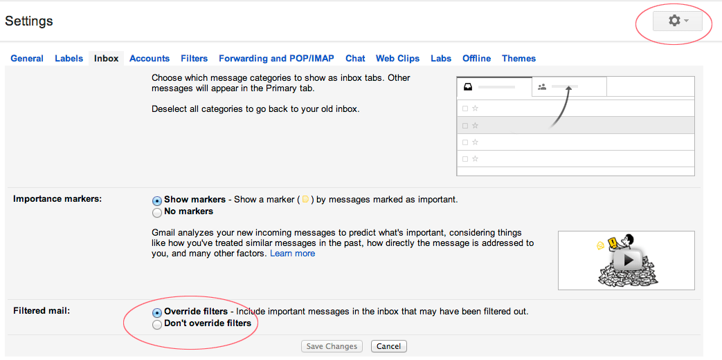Click the yellow importance marker icon
The height and width of the screenshot is (360, 722).
point(305,200)
